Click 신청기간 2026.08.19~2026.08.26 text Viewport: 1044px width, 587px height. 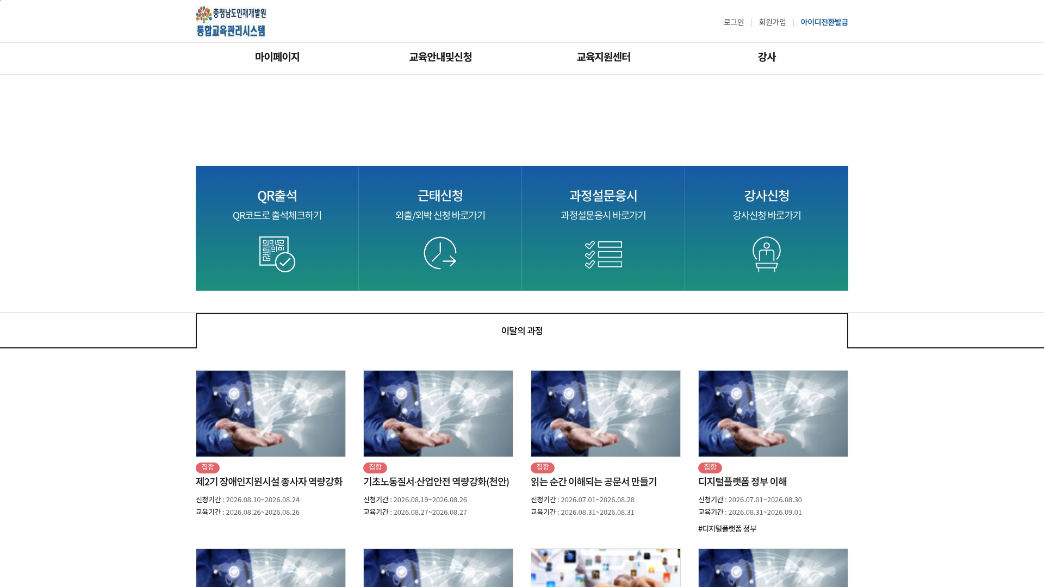[x=415, y=499]
